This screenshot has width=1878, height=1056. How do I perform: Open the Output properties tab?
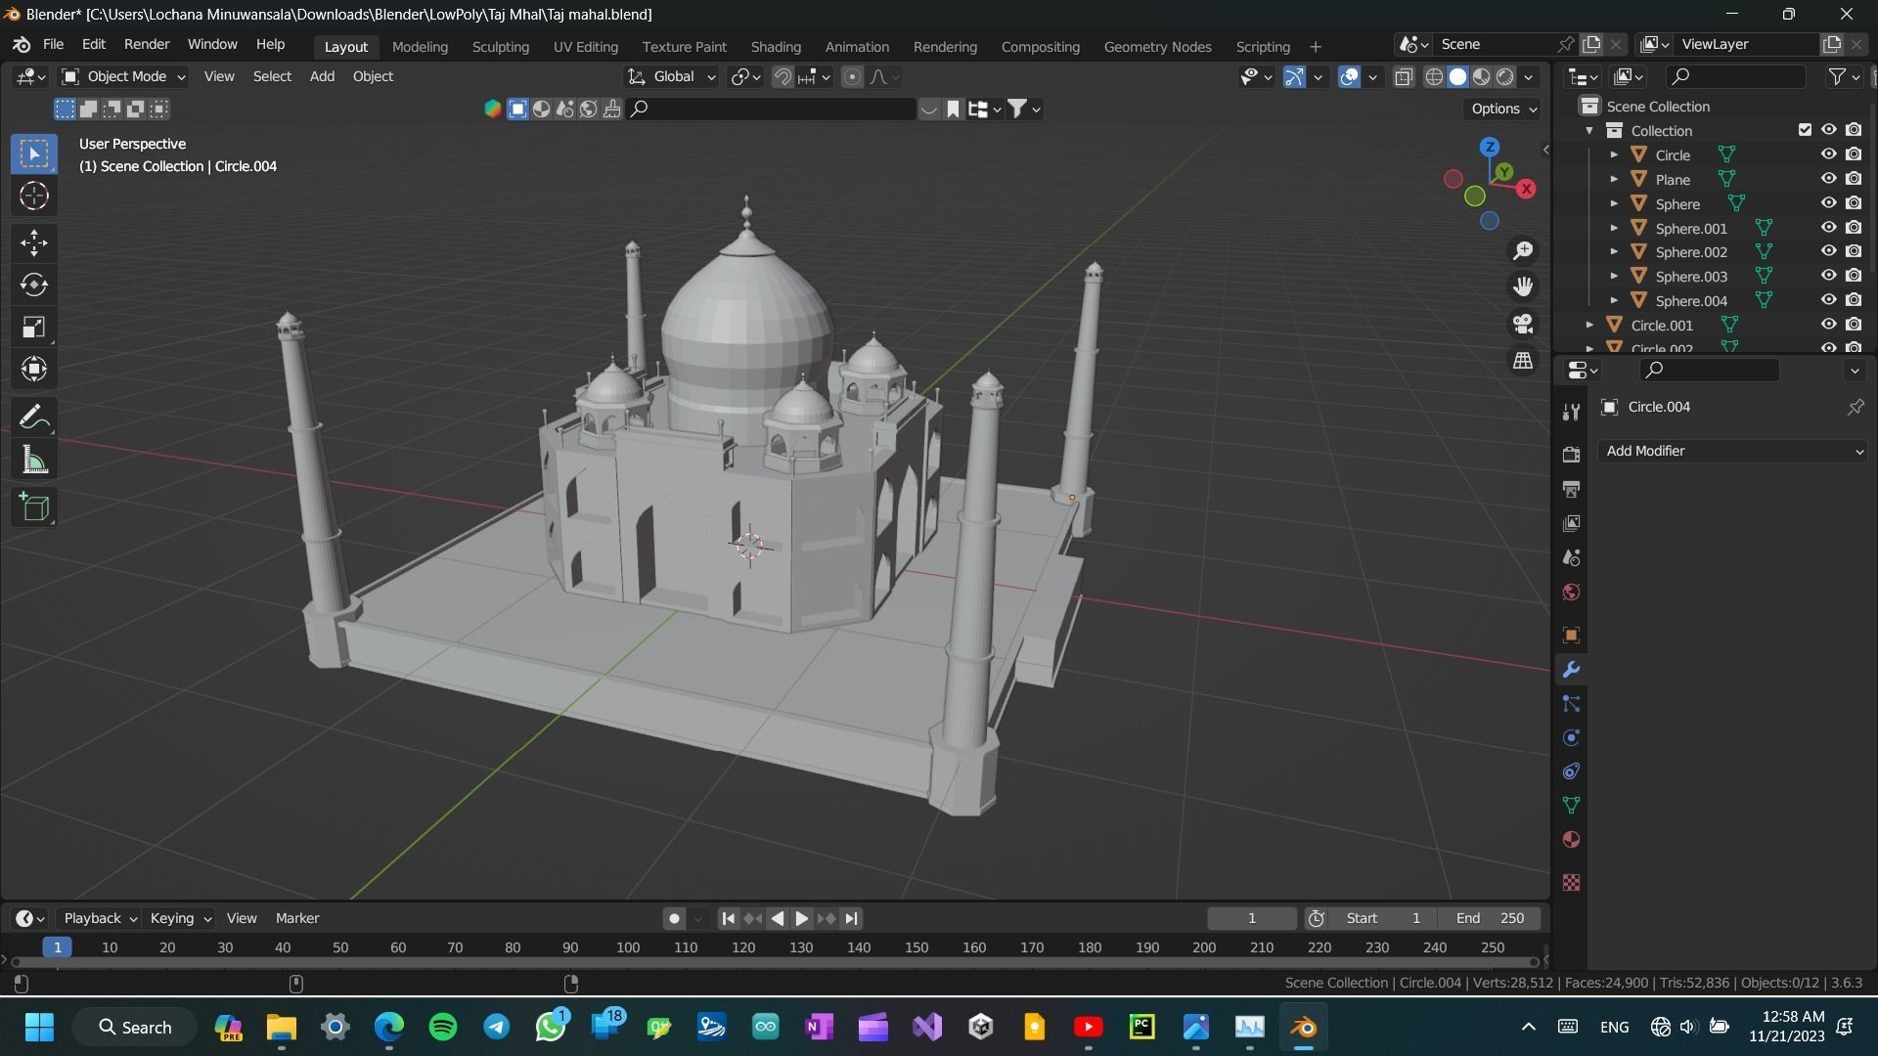[1571, 489]
